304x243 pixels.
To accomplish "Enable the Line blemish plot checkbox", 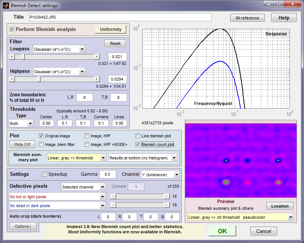I will tap(137, 136).
